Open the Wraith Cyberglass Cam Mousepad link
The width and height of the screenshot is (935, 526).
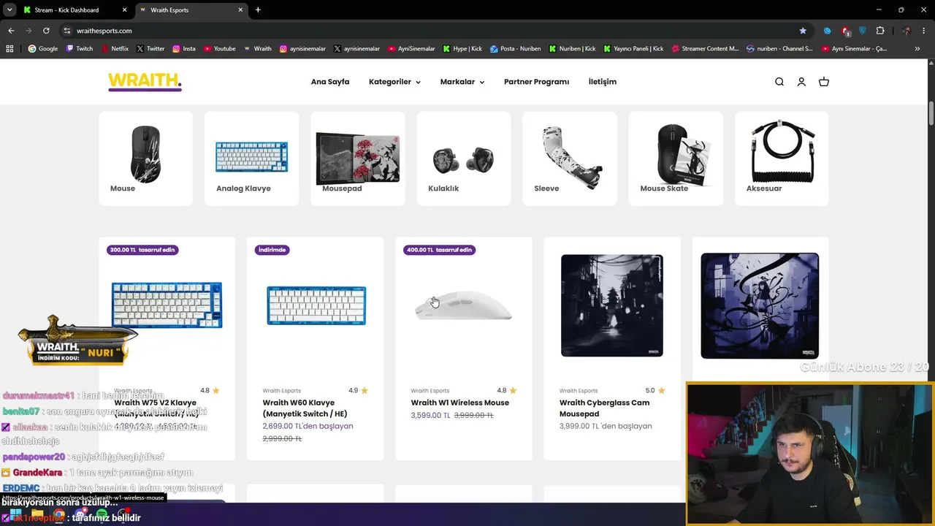pos(604,408)
